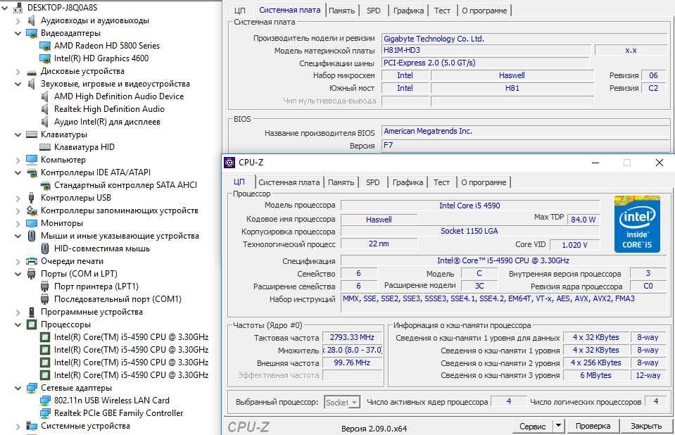This screenshot has width=675, height=435.
Task: Click the HID-совместимая мышь mouse icon
Action: (x=45, y=248)
